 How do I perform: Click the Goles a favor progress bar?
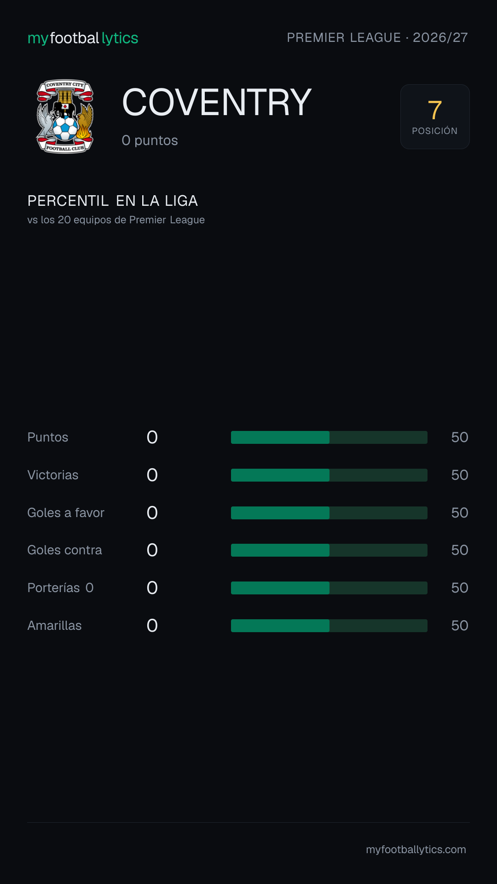pyautogui.click(x=329, y=513)
